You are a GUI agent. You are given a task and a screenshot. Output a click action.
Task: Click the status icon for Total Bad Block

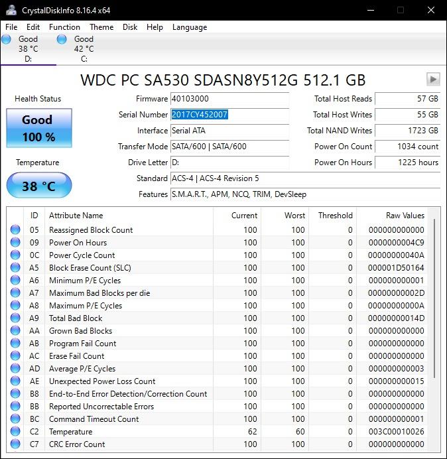[x=15, y=318]
